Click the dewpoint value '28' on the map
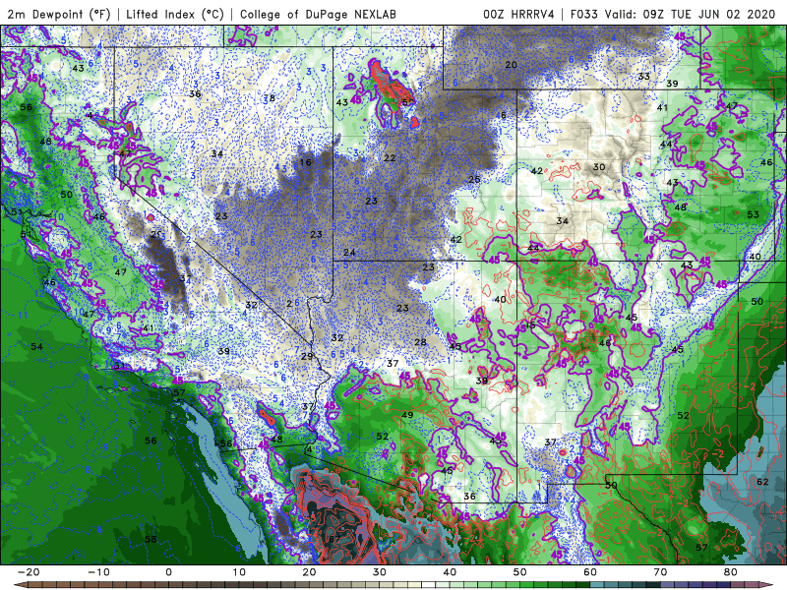This screenshot has height=590, width=787. click(421, 342)
